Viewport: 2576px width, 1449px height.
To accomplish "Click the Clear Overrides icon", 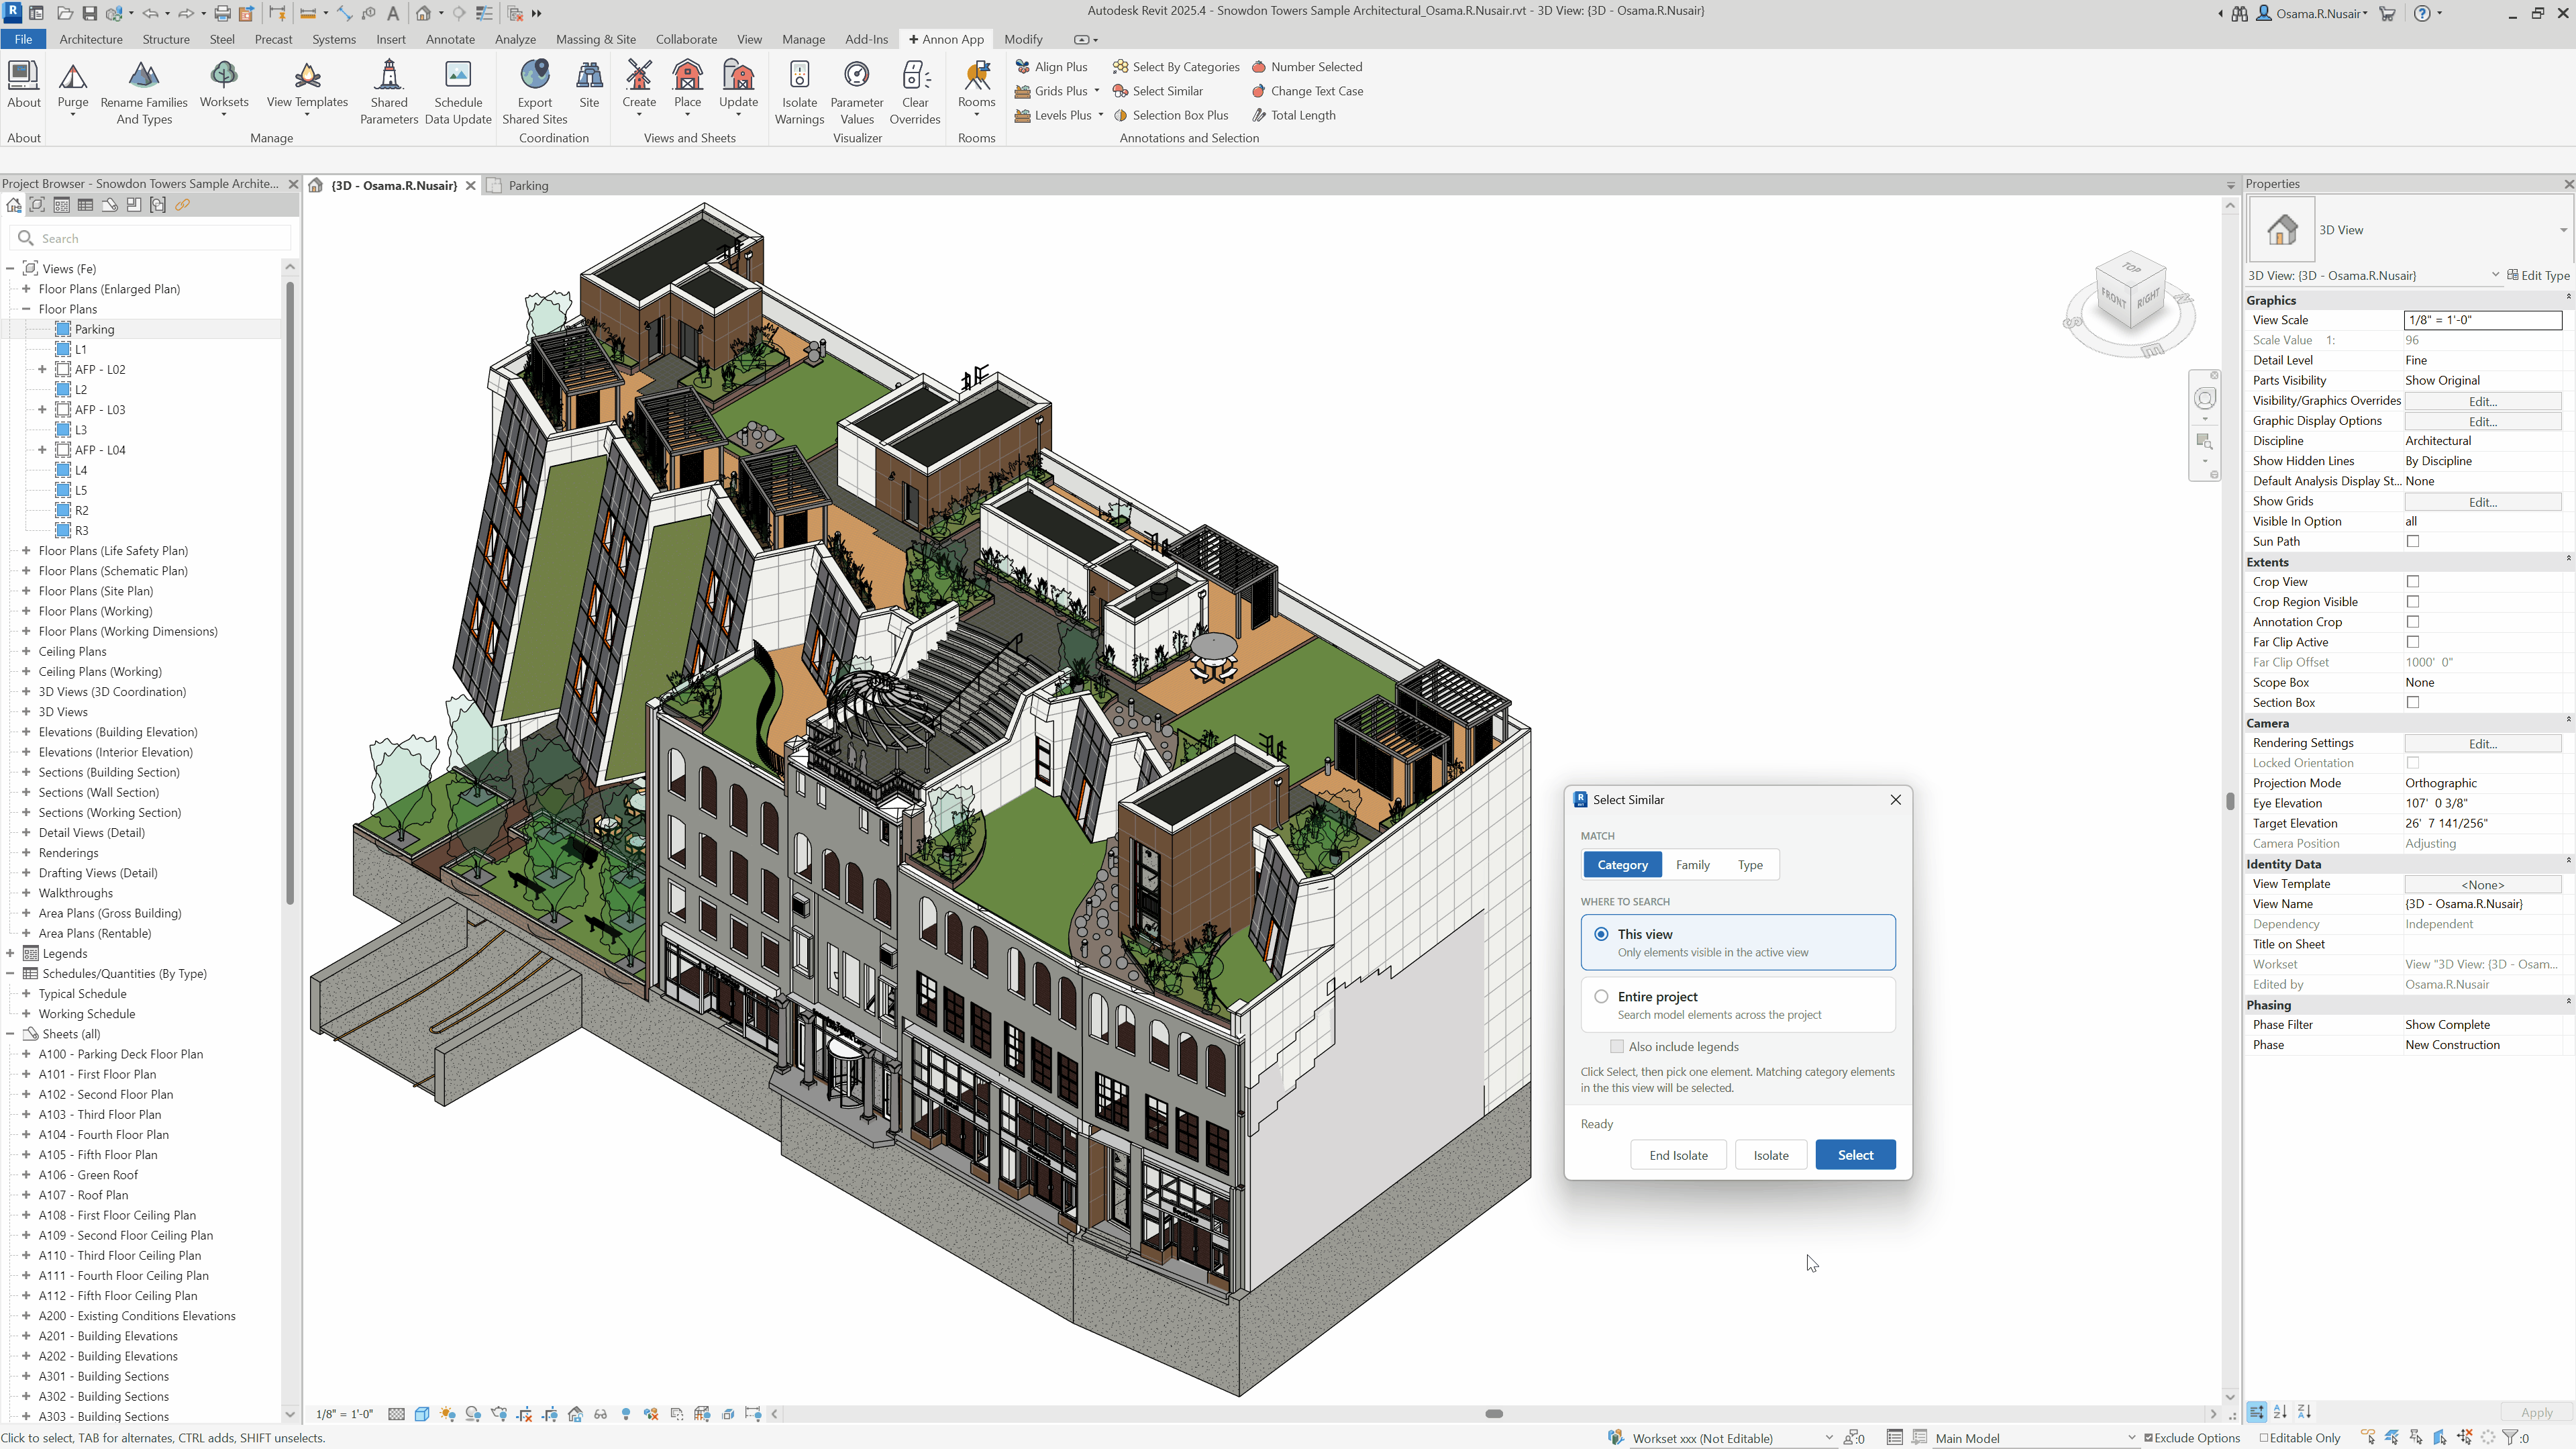I will tap(915, 76).
